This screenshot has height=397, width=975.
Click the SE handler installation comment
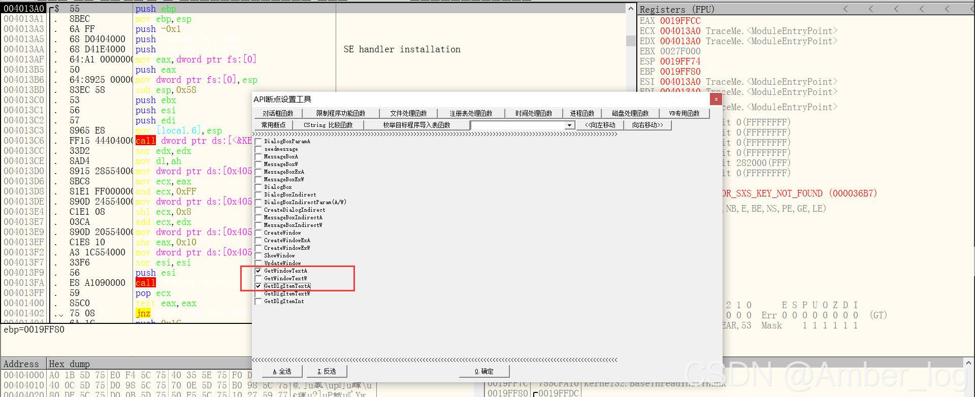pyautogui.click(x=402, y=49)
